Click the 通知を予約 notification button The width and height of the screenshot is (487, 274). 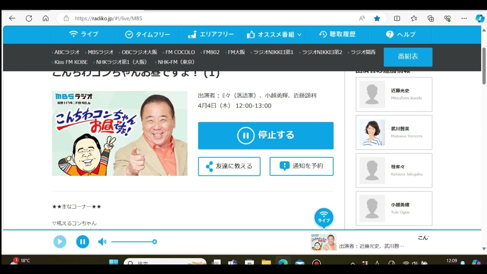(301, 166)
